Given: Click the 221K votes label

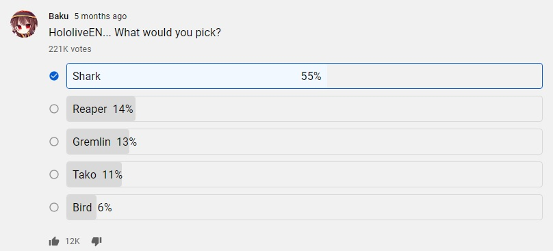Looking at the screenshot, I should point(70,49).
